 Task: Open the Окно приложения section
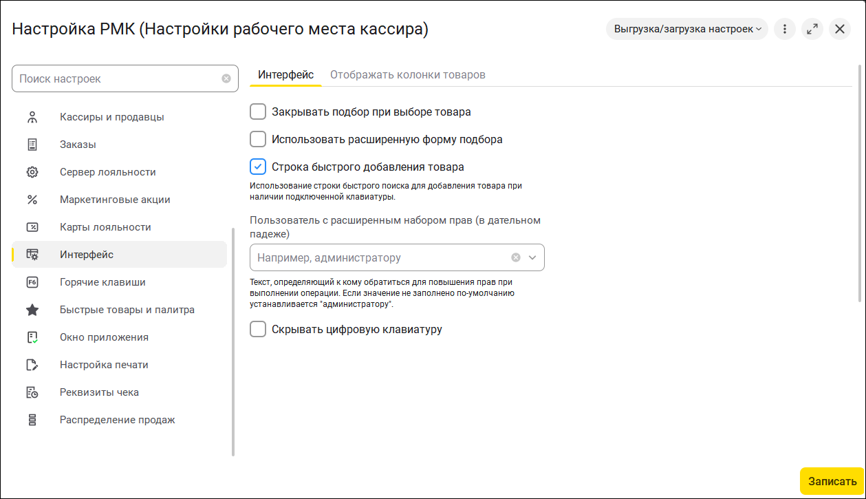pyautogui.click(x=120, y=337)
